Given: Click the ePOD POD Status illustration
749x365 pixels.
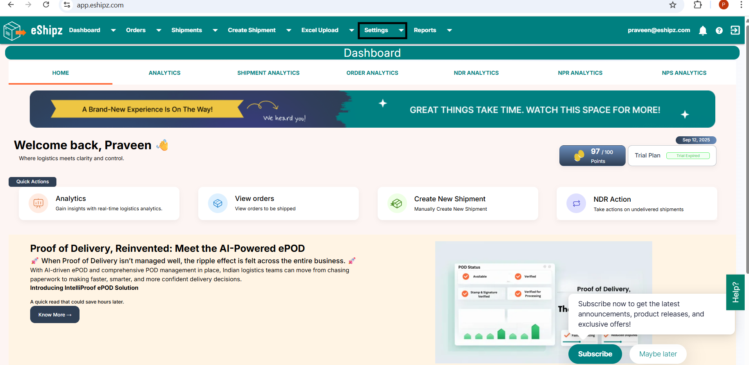Looking at the screenshot, I should point(505,304).
